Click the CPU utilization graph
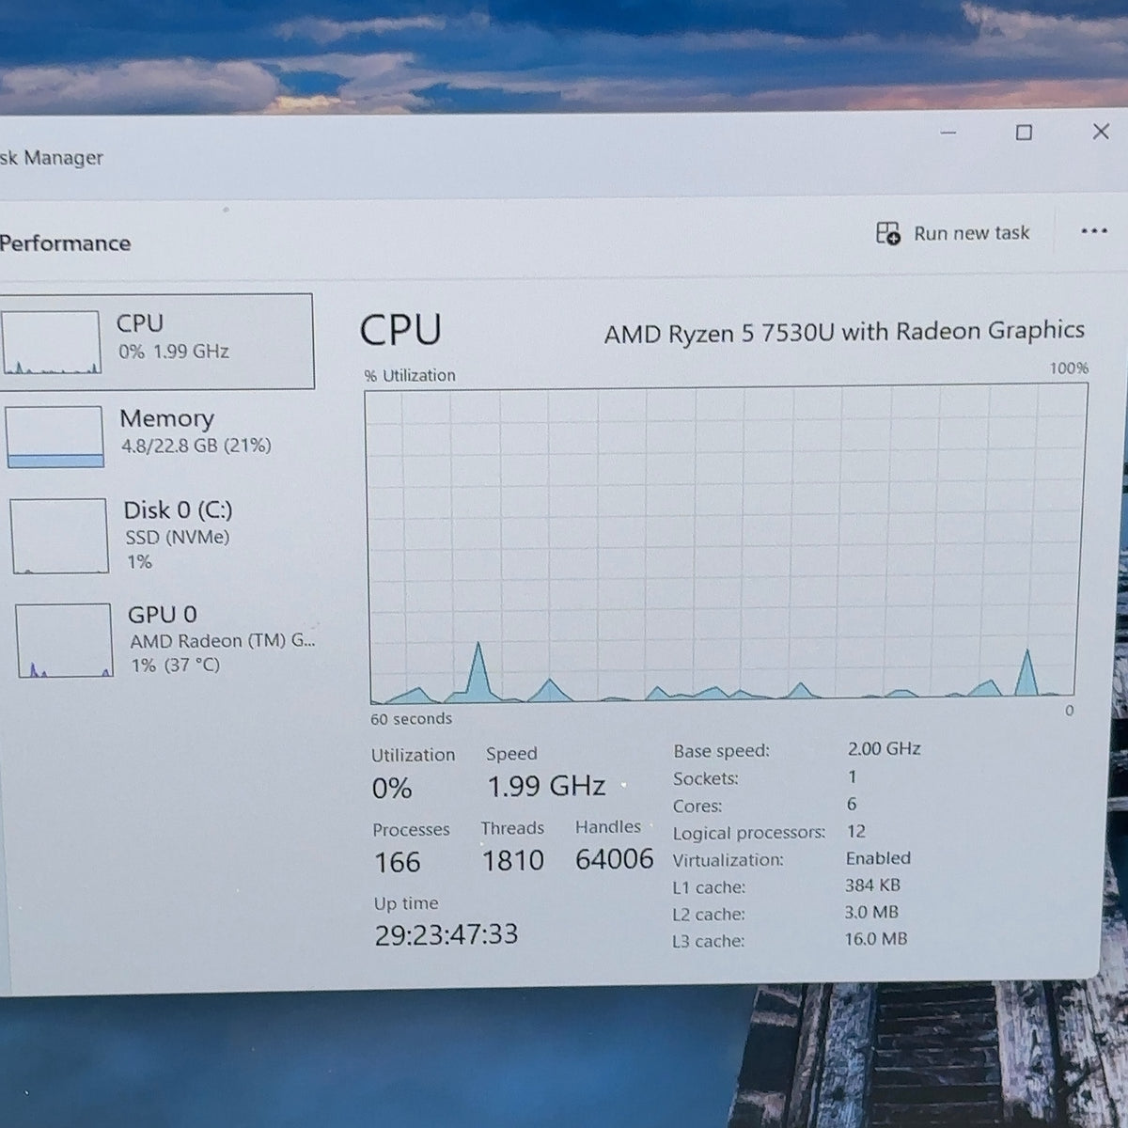This screenshot has height=1128, width=1128. [725, 543]
